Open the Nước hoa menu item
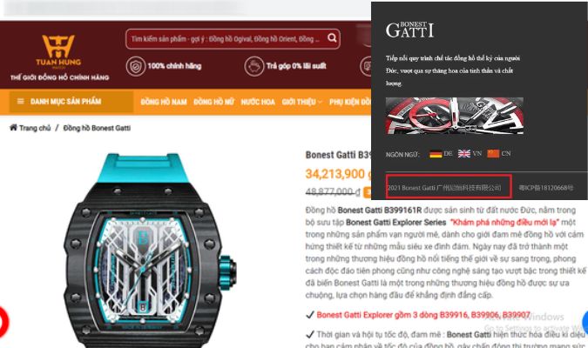This screenshot has width=588, height=348. click(x=258, y=102)
